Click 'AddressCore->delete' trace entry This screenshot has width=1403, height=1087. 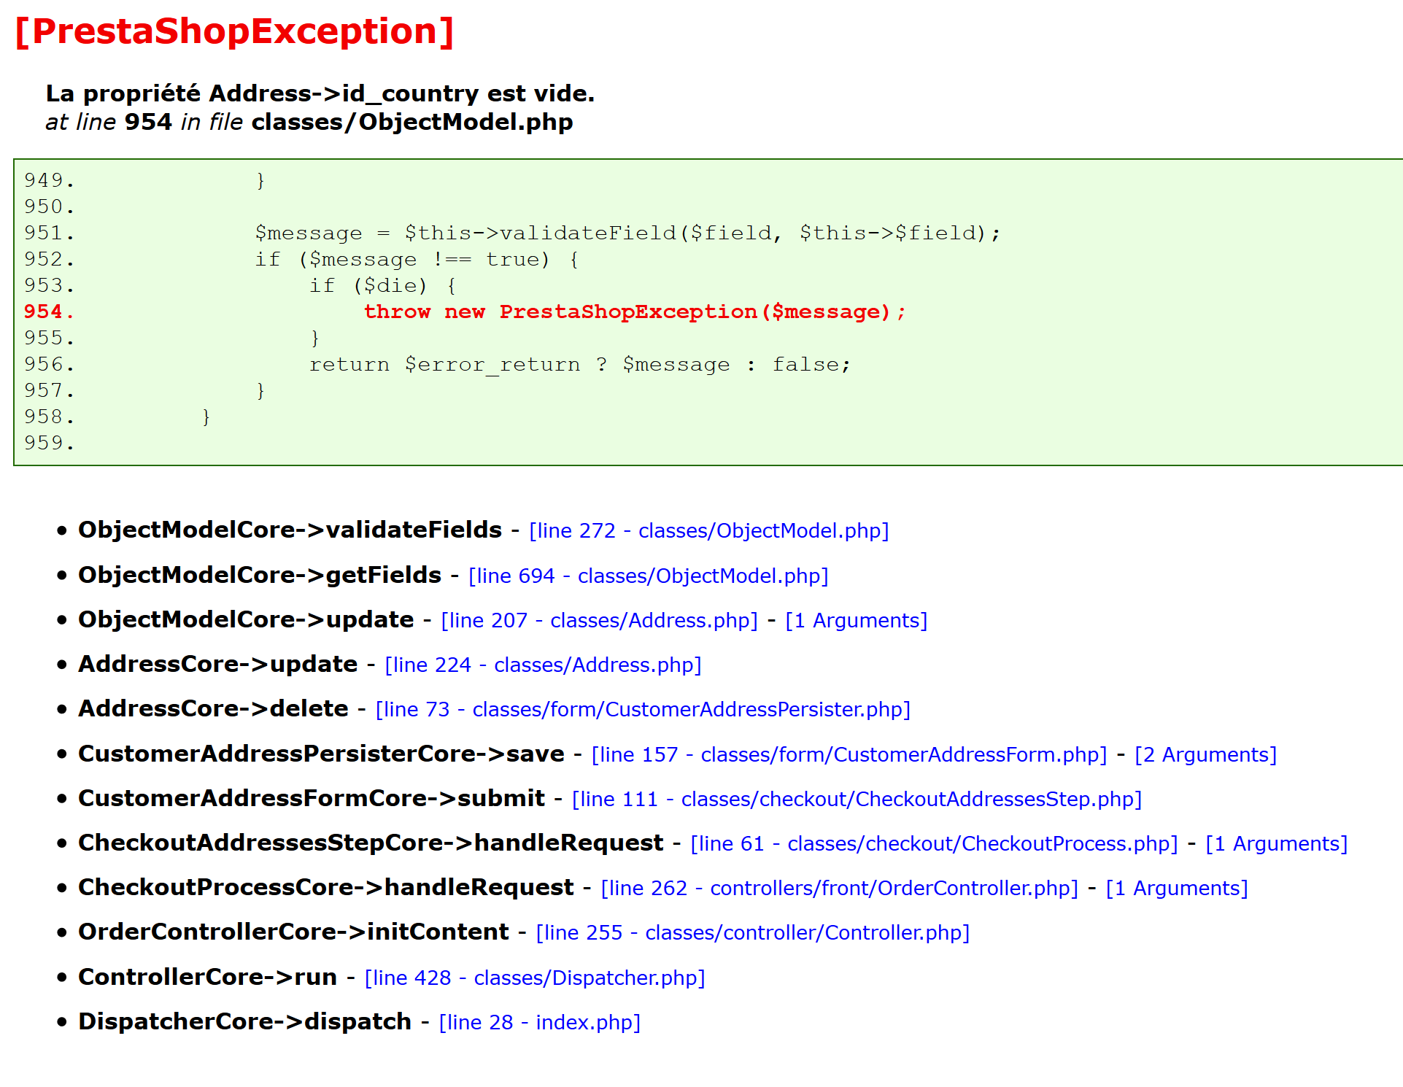[x=213, y=708]
